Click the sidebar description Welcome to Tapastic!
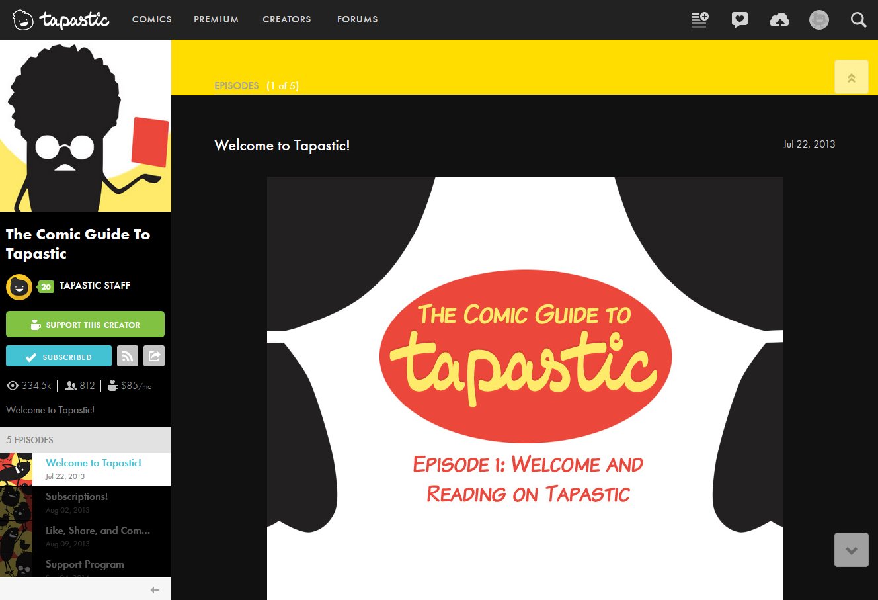 (x=50, y=410)
